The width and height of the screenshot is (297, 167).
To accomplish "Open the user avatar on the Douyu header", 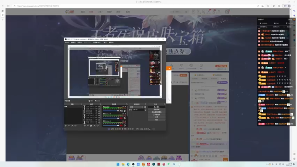I will click(x=227, y=12).
